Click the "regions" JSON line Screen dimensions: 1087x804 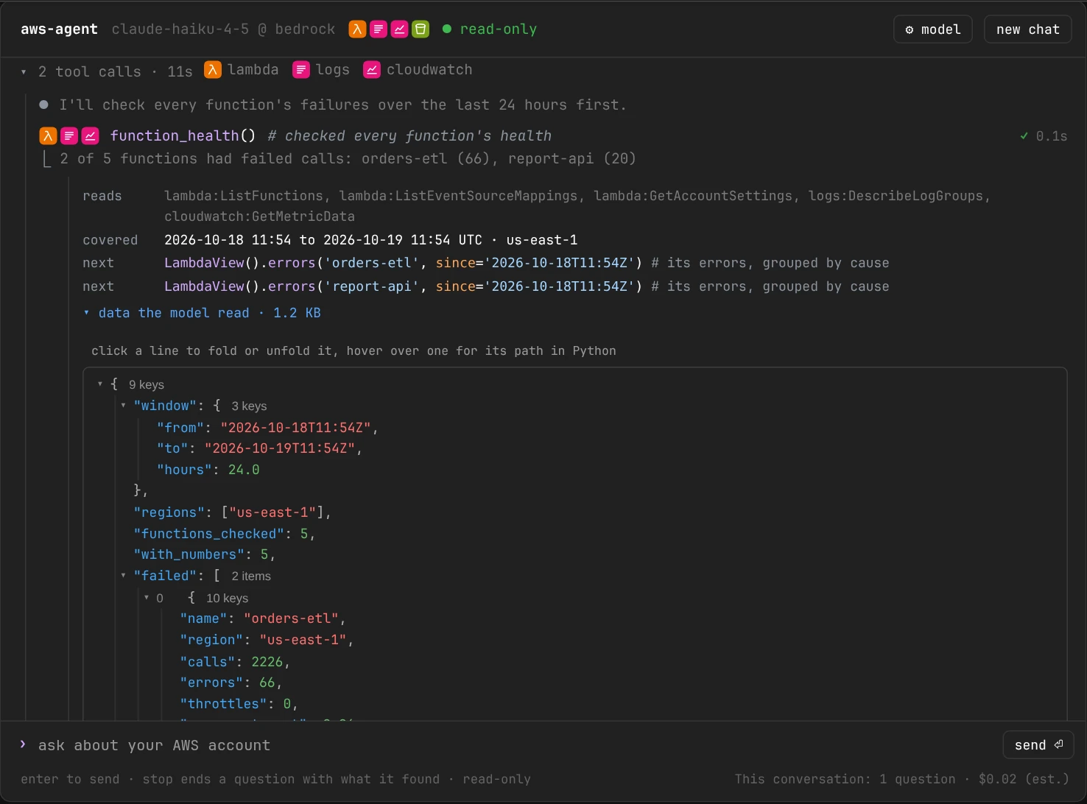233,512
